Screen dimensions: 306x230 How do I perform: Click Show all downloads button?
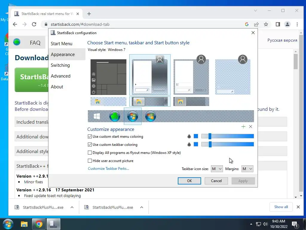point(281,207)
